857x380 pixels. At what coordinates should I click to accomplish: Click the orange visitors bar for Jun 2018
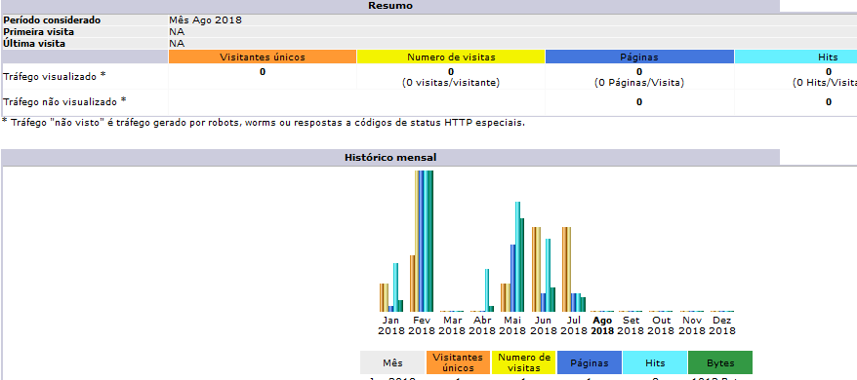(x=535, y=269)
